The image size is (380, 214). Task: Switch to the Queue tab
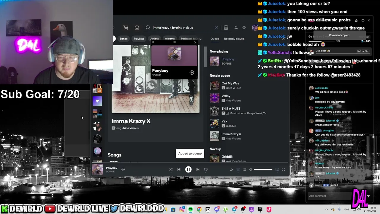pos(215,39)
